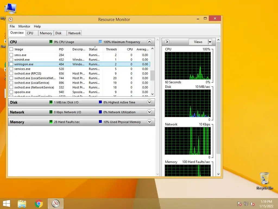Screen dimensions: 278x209
Task: Launch File Explorer from the taskbar
Action: [22, 204]
